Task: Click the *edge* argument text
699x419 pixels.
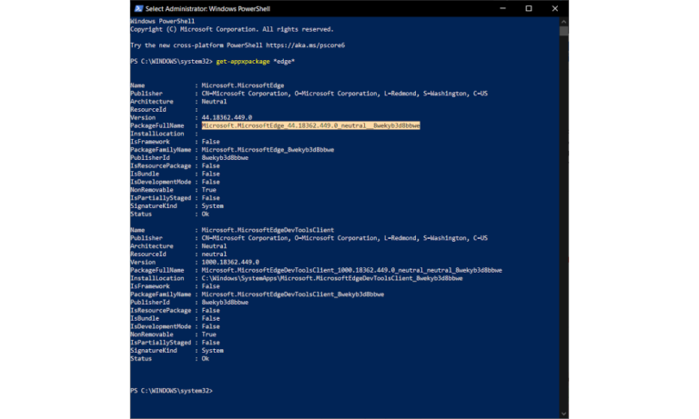Action: (x=284, y=62)
